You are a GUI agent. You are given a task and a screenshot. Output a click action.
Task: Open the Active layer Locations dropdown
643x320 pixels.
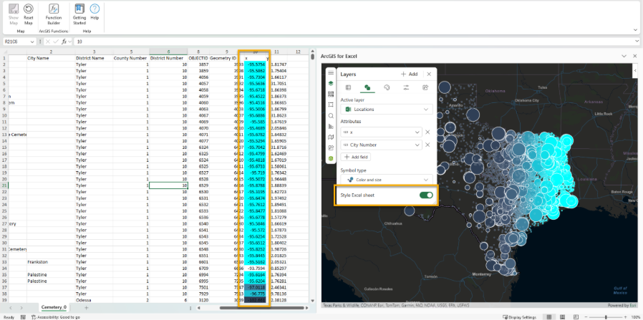387,110
